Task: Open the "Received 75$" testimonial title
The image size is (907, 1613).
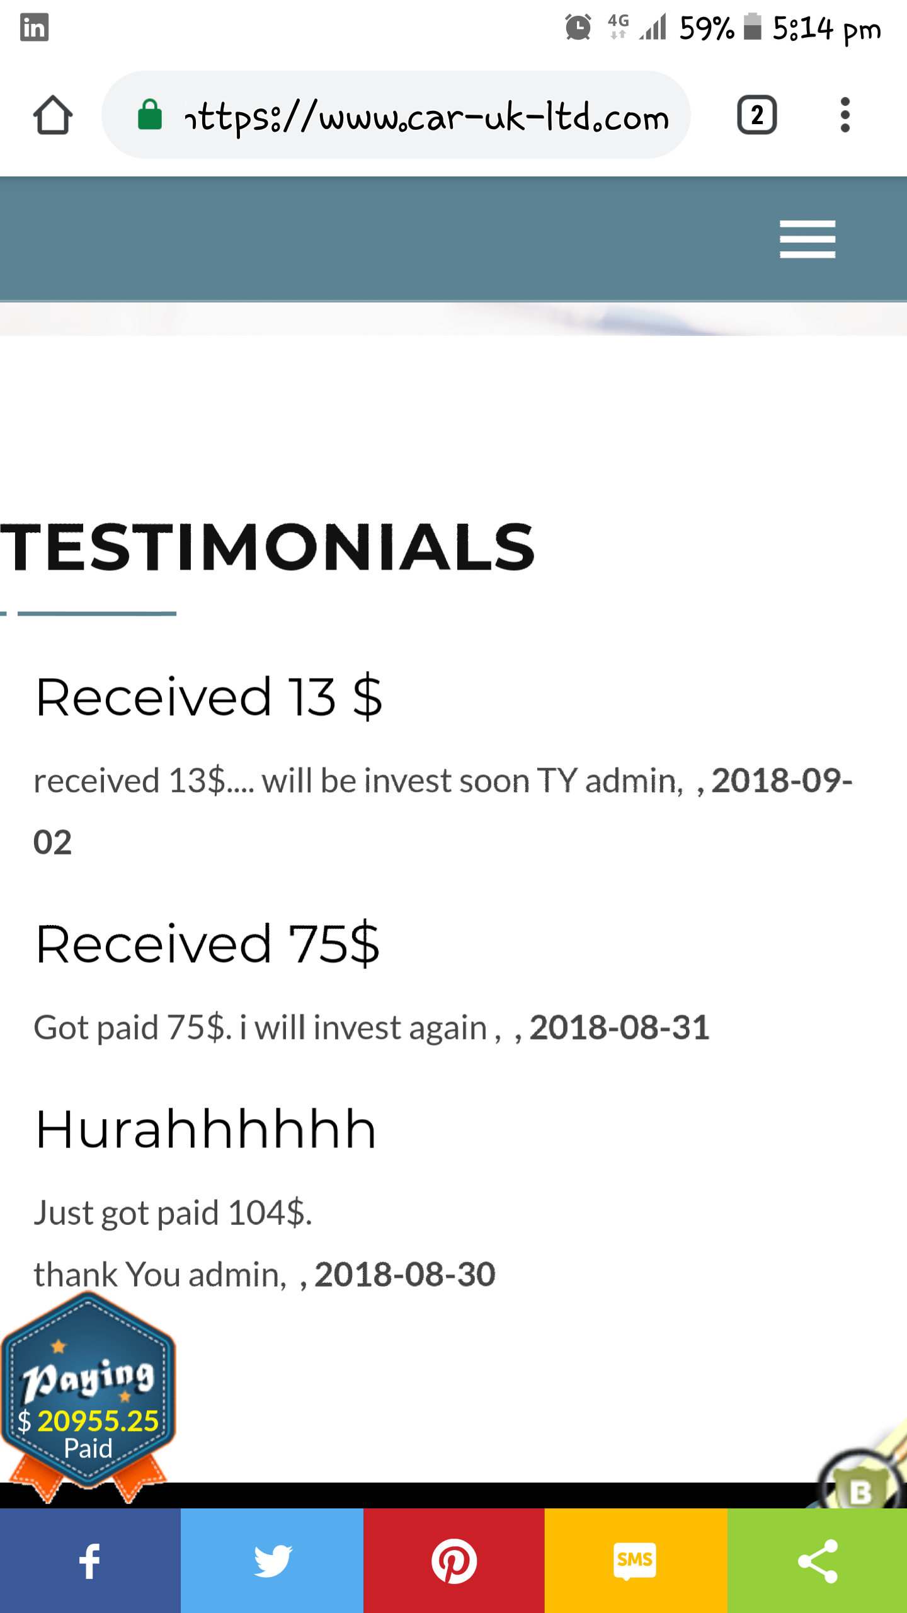Action: click(208, 944)
